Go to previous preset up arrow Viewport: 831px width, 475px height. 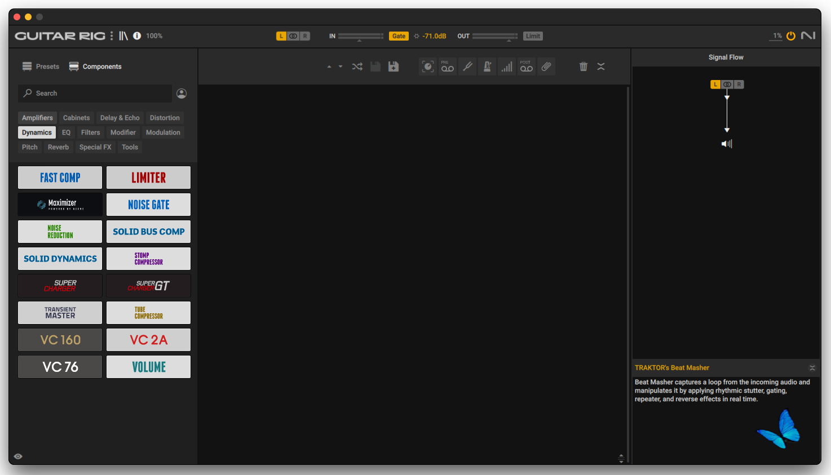[x=329, y=66]
